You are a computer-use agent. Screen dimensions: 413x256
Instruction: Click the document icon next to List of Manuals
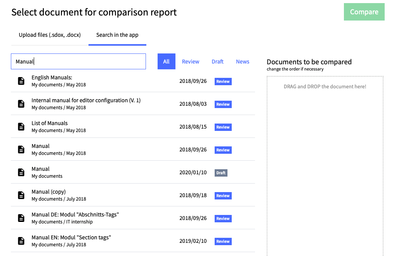[x=21, y=127]
